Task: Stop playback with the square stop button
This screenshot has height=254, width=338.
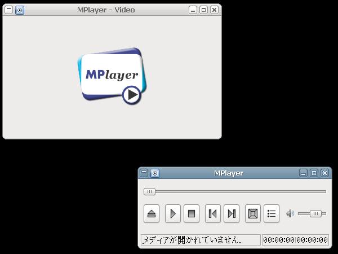Action: pyautogui.click(x=192, y=213)
